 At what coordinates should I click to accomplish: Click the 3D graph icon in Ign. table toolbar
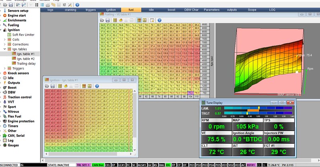[66, 86]
